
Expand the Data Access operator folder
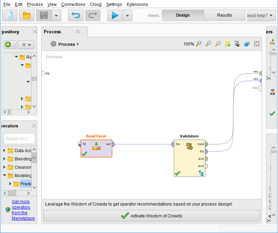[x=5, y=150]
